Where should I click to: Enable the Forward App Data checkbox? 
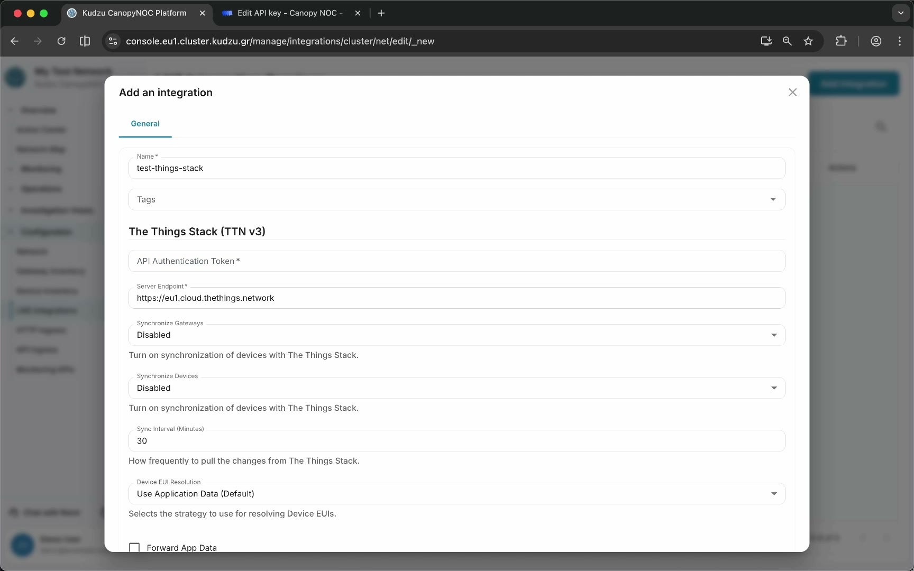tap(134, 548)
